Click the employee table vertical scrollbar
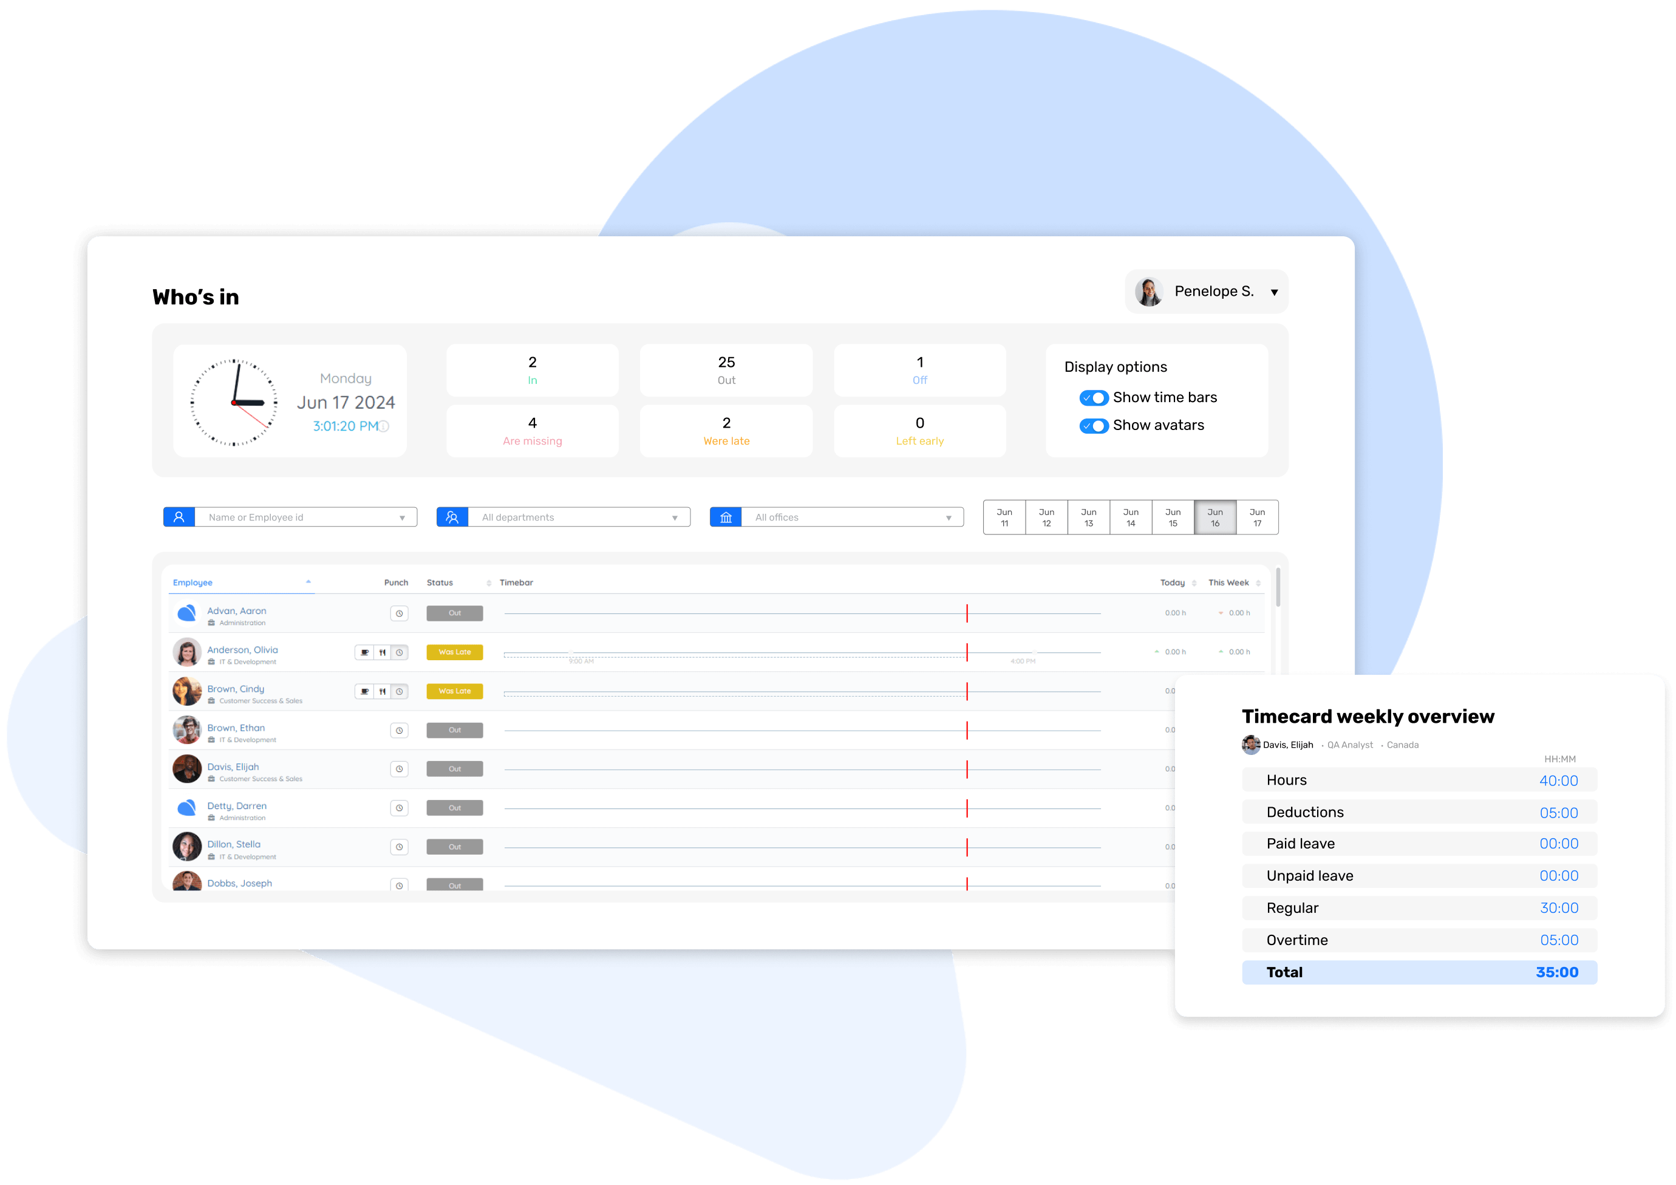 coord(1278,587)
